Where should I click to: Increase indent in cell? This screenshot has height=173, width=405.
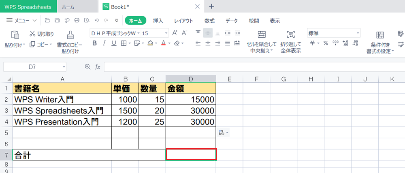tap(237, 33)
